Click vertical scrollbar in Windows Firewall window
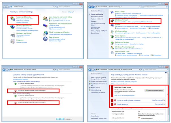The image size is (171, 123). [x=168, y=94]
